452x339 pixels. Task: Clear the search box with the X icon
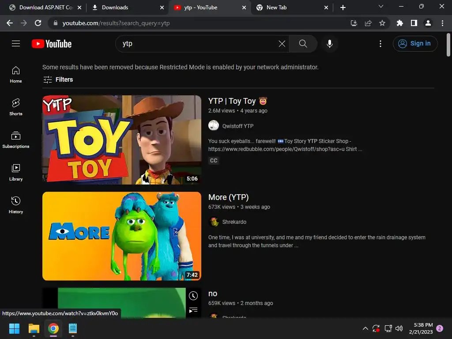pos(282,44)
